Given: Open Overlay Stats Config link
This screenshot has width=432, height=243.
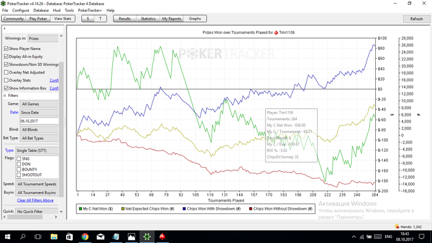Looking at the screenshot, I should click(54, 80).
